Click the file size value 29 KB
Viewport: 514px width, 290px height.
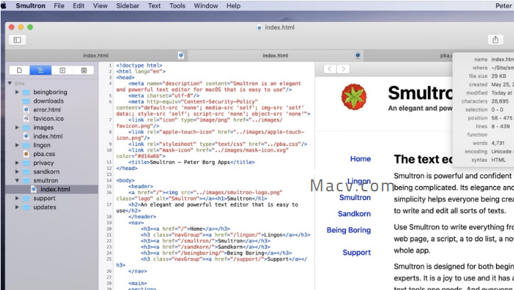498,76
